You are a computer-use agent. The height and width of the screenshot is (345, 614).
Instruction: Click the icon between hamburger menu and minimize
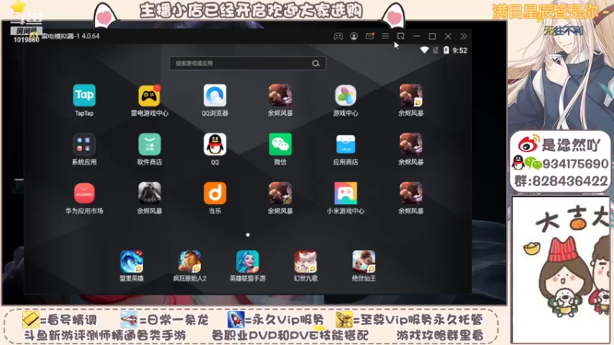401,36
